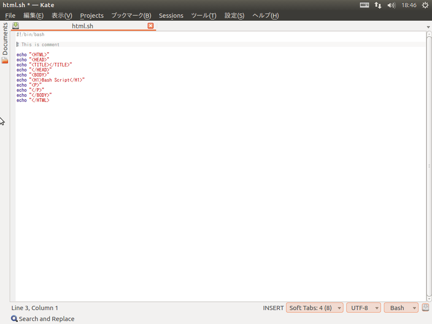Open the UTF-8 encoding dropdown

click(364, 308)
